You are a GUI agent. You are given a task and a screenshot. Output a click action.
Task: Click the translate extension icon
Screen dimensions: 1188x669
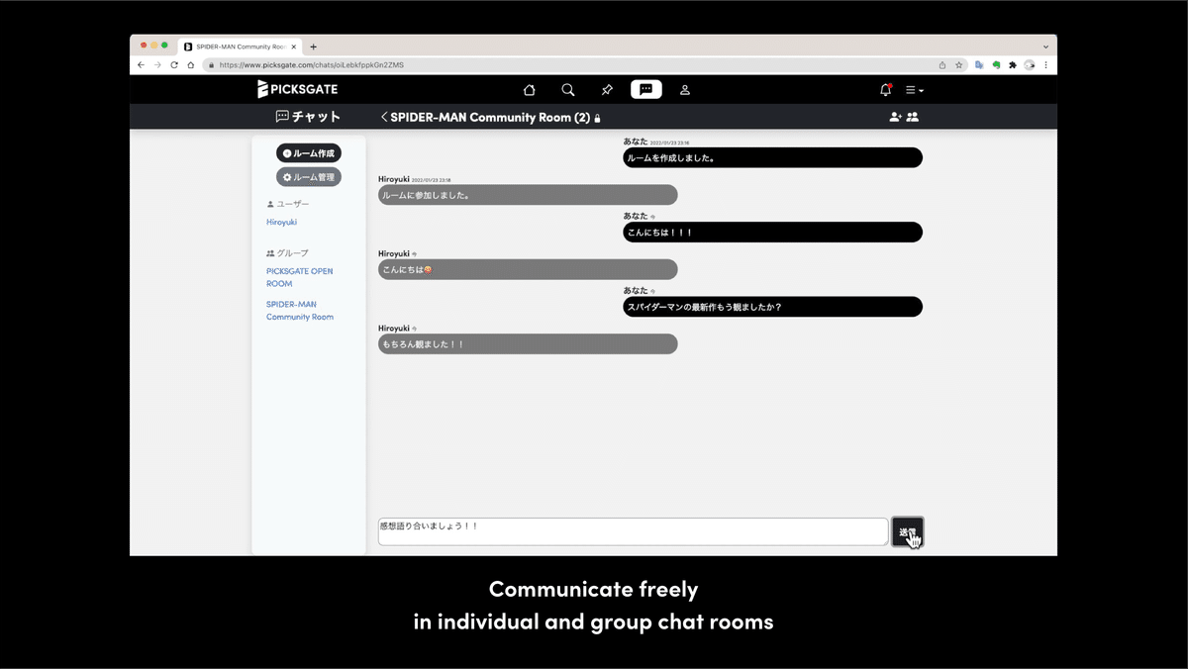[979, 65]
